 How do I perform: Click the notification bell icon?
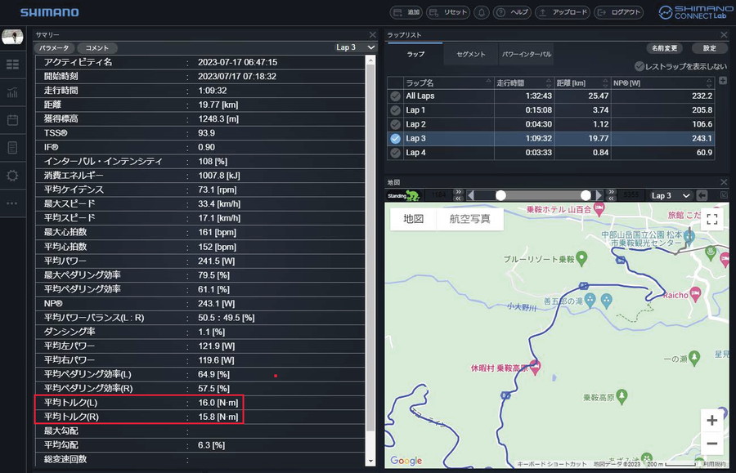[x=482, y=12]
